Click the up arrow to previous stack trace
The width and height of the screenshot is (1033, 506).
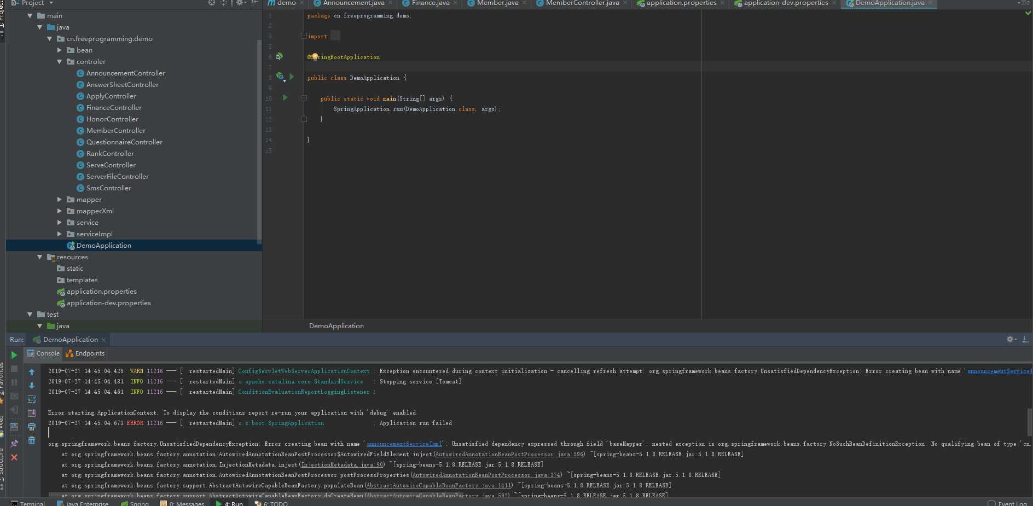pos(32,372)
